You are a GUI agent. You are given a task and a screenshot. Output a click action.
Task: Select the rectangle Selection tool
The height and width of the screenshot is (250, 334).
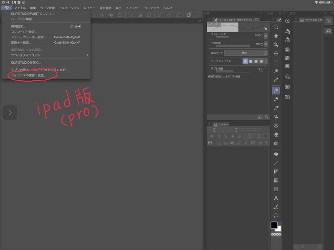pos(276,62)
